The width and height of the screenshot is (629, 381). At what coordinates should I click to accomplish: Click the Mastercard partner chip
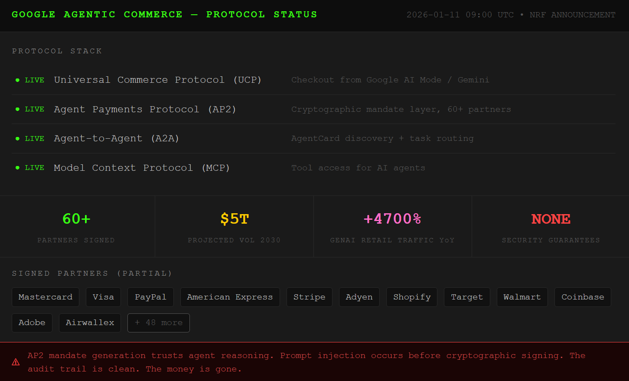click(45, 297)
